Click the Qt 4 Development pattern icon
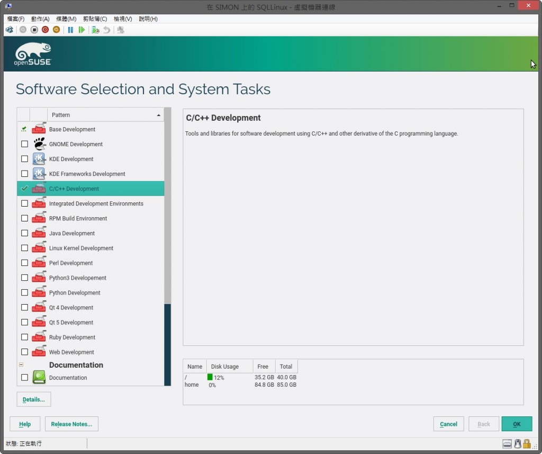542x454 pixels. (x=39, y=307)
